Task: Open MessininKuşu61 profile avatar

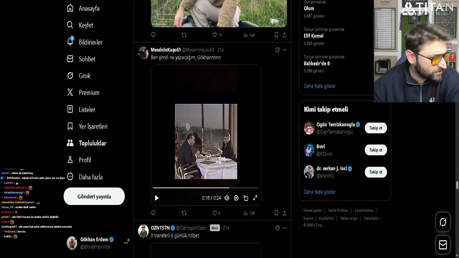Action: click(x=143, y=53)
